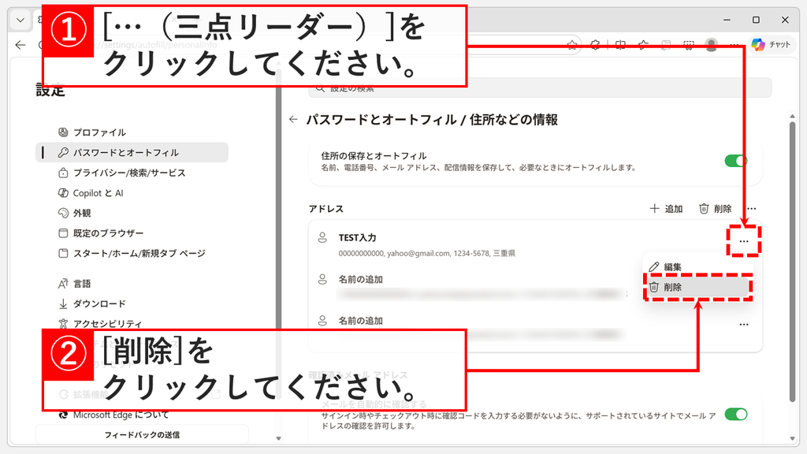
Task: Open more options beside アドレス 削除 button
Action: tap(751, 208)
